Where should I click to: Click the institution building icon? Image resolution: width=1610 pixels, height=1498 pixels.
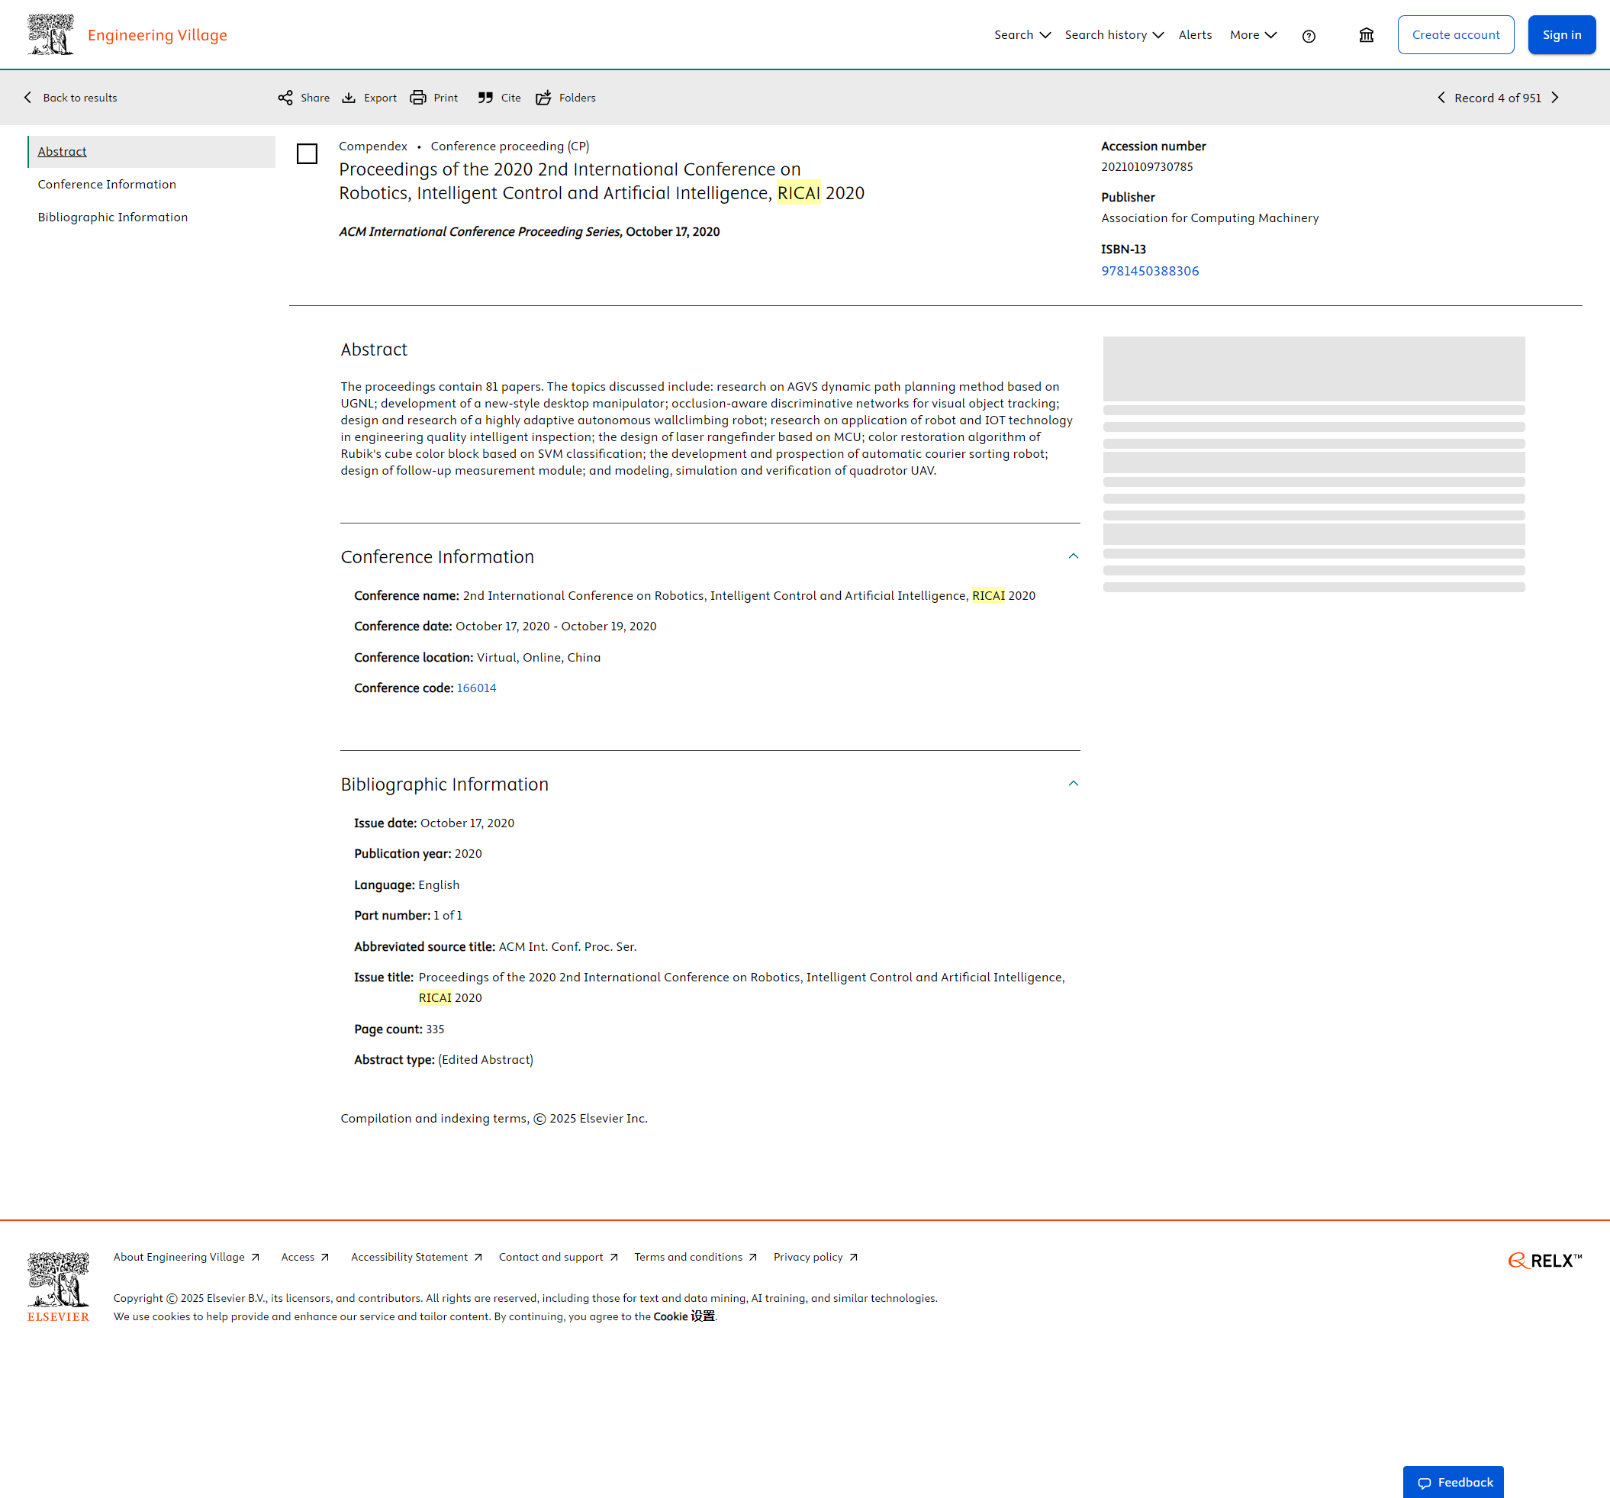(1367, 35)
